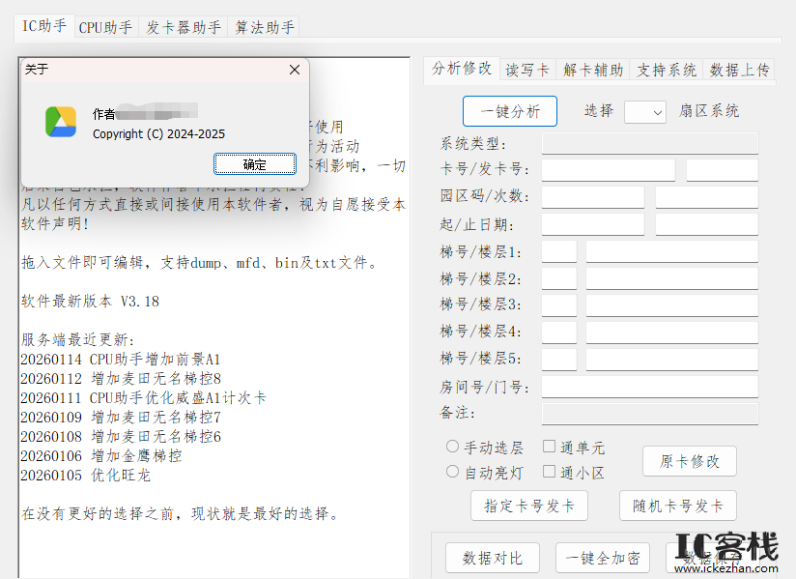Click inside the 备注 input field
The image size is (796, 579).
[x=649, y=414]
